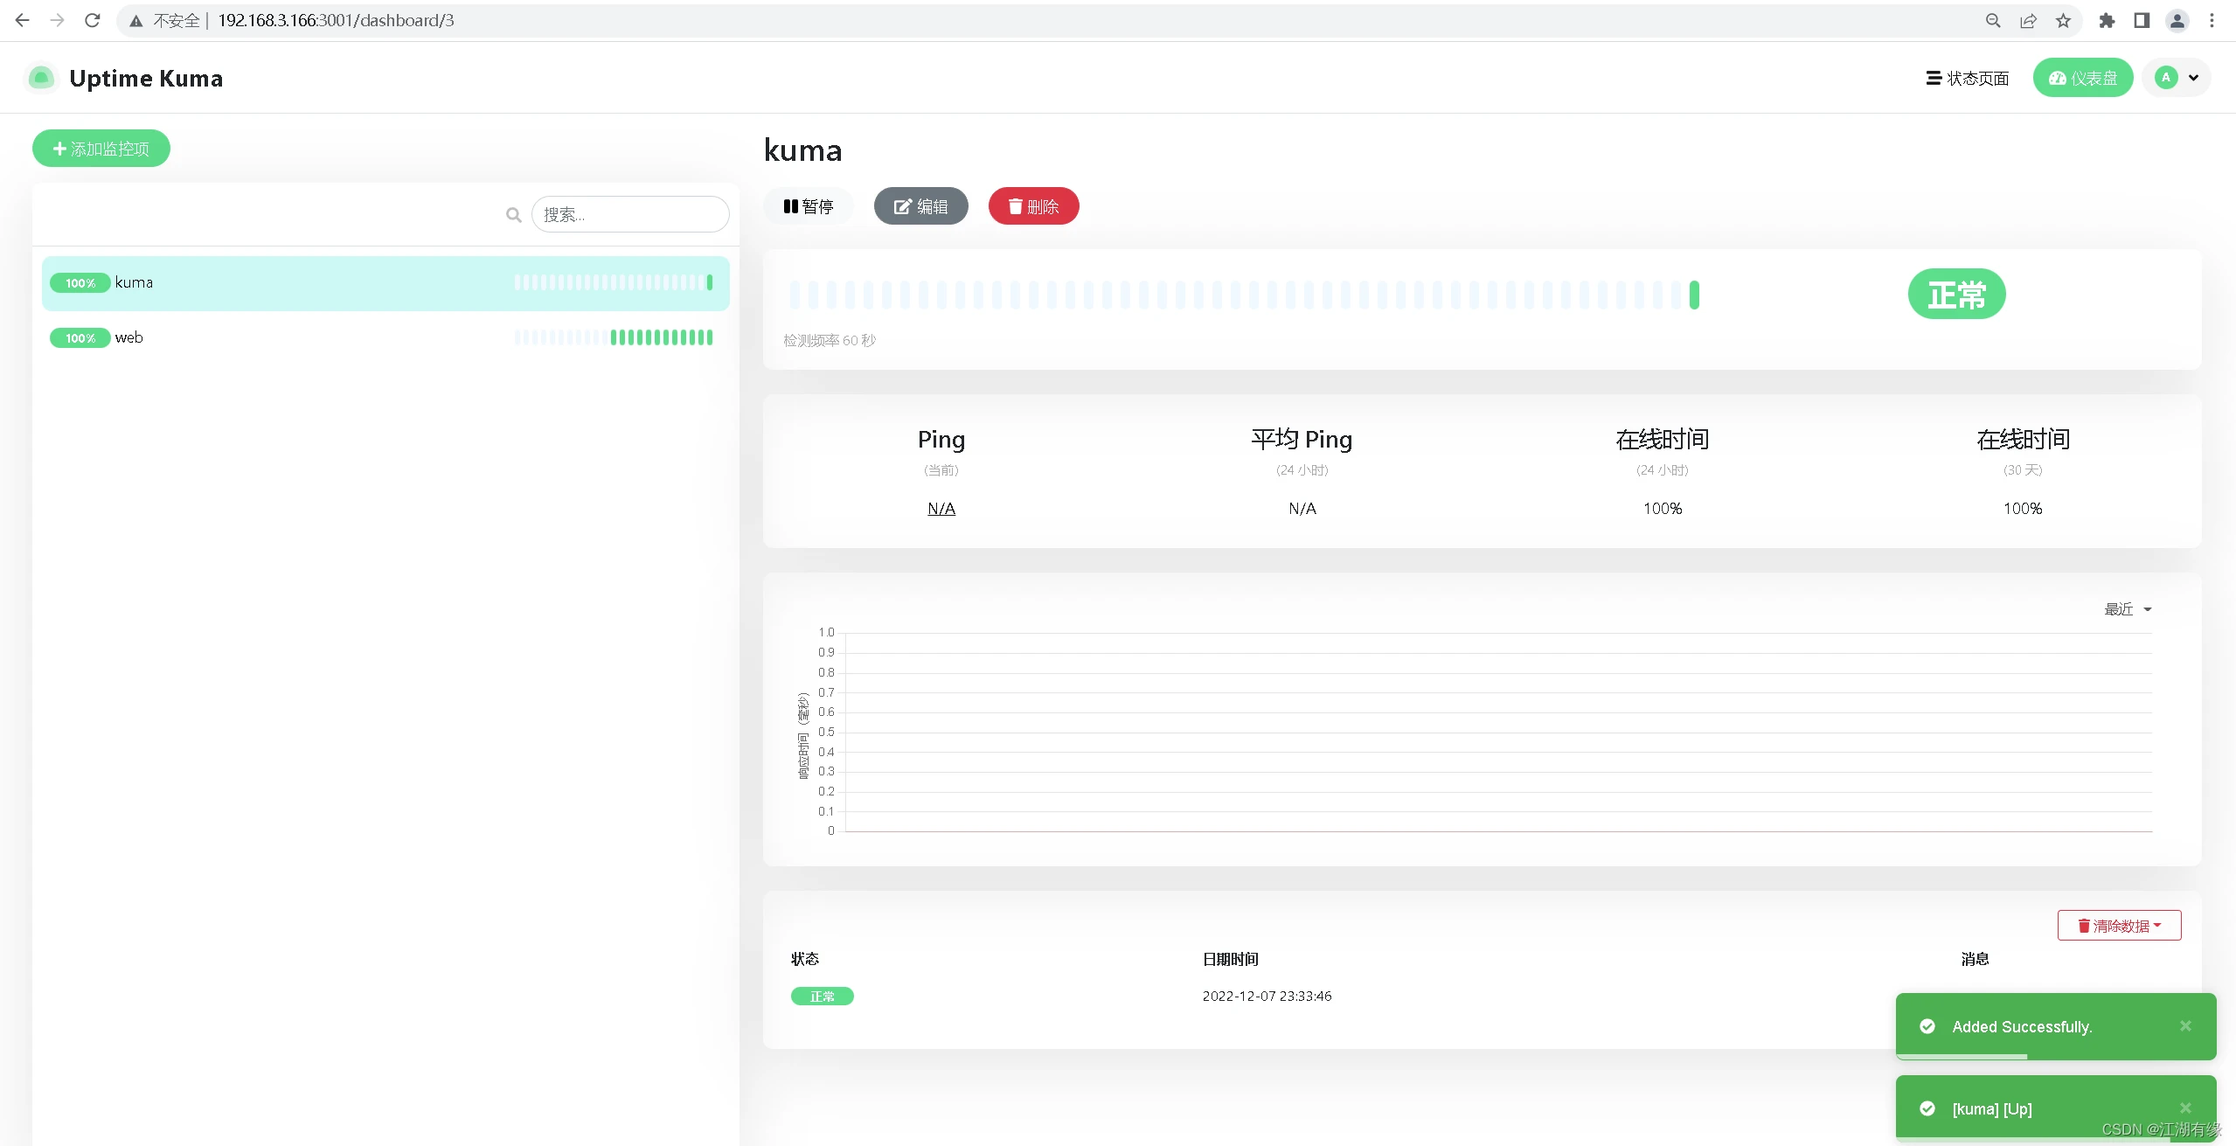
Task: Open browser zoom magnifier icon
Action: [x=1993, y=20]
